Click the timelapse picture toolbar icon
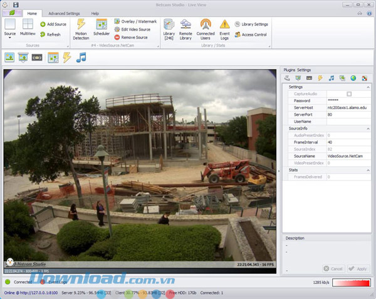 click(23, 58)
